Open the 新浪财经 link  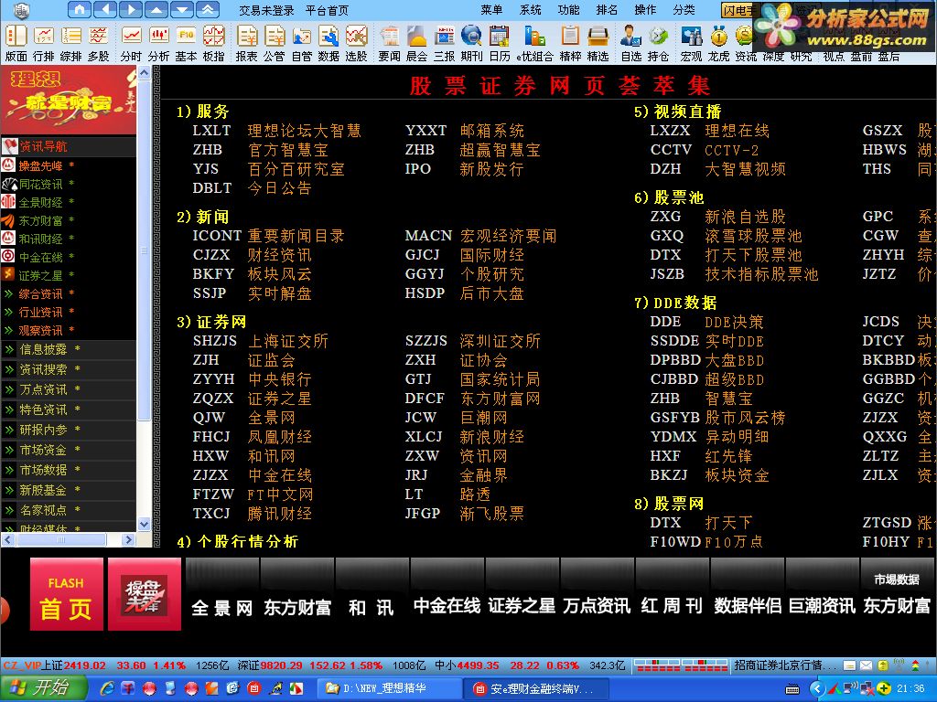point(491,436)
